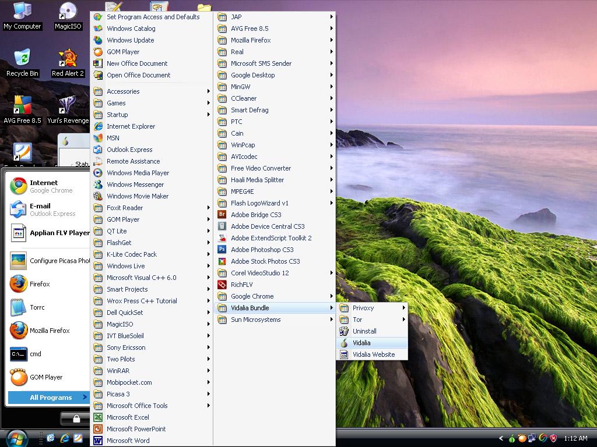Open WinRAR program folder
This screenshot has height=447, width=597.
click(152, 371)
